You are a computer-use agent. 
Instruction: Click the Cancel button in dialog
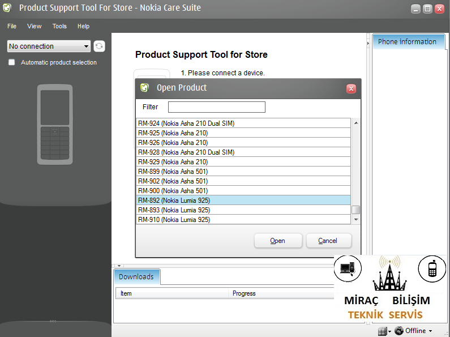coord(329,241)
